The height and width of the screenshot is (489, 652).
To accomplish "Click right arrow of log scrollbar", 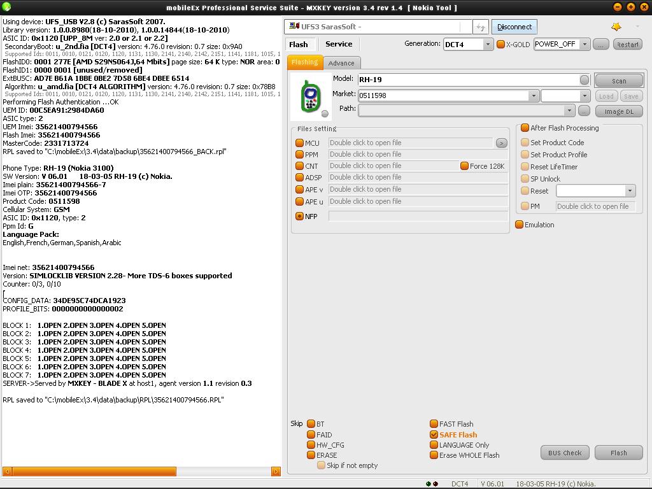I will click(x=276, y=471).
